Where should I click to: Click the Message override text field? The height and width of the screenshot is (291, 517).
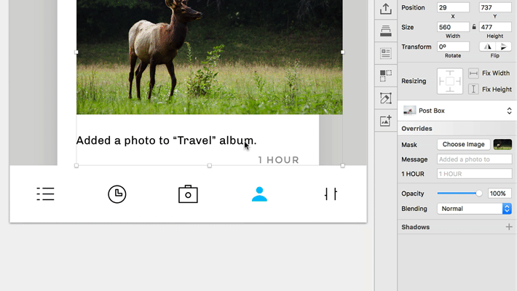tap(474, 159)
